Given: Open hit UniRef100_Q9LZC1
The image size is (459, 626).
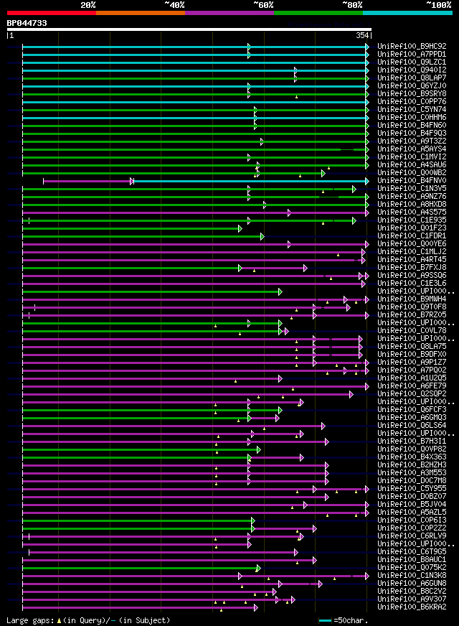Looking at the screenshot, I should click(x=412, y=62).
